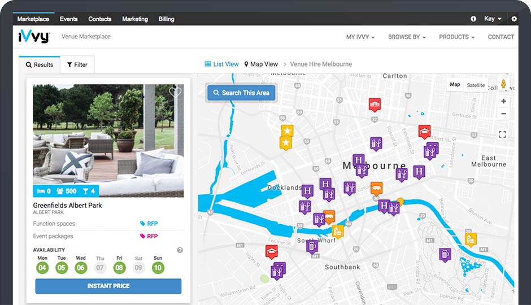Click the INSTANT PRICE button
Viewport: 531px width, 305px height.
108,286
